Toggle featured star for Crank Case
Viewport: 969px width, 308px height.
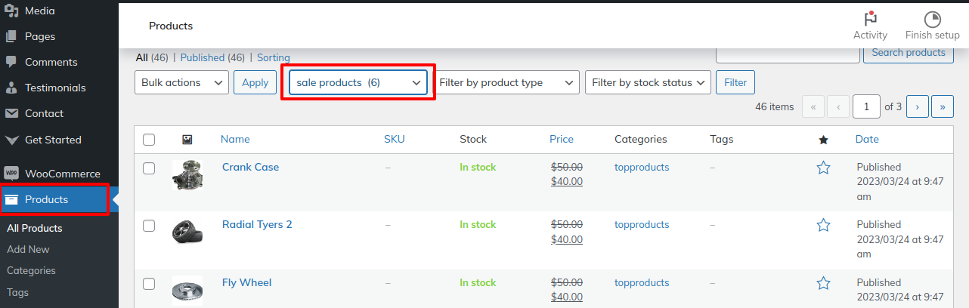pos(824,168)
